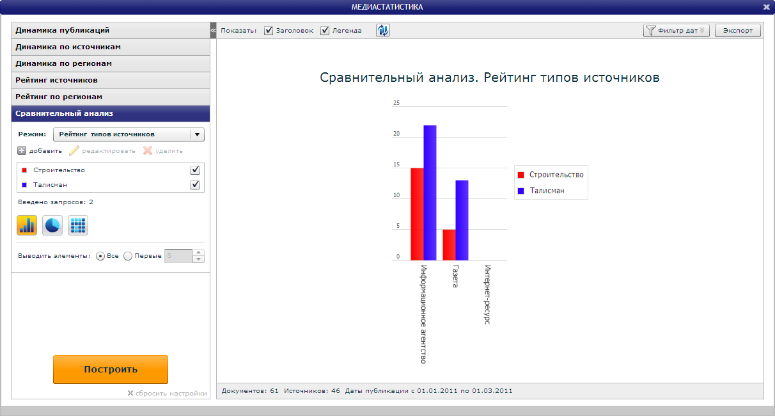Click the Даты публикации status text

[x=428, y=390]
